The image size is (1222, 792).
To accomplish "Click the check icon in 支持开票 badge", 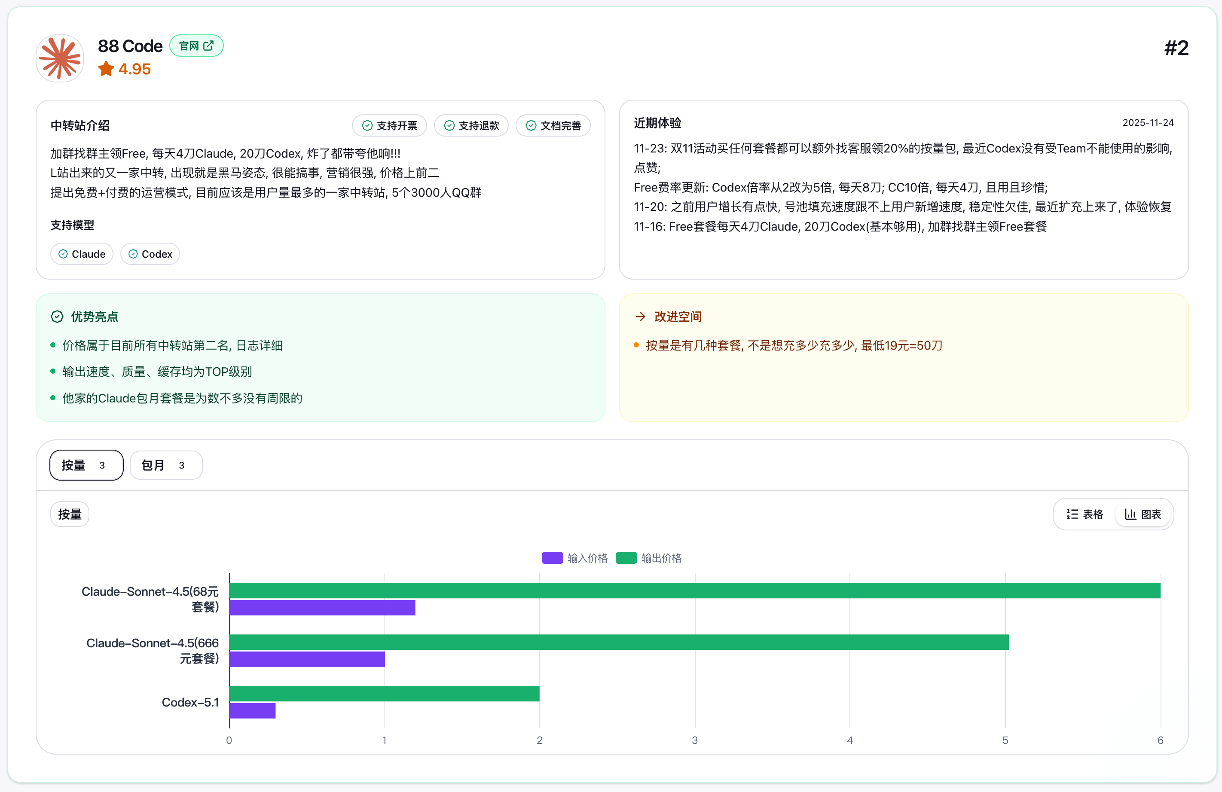I will coord(367,126).
